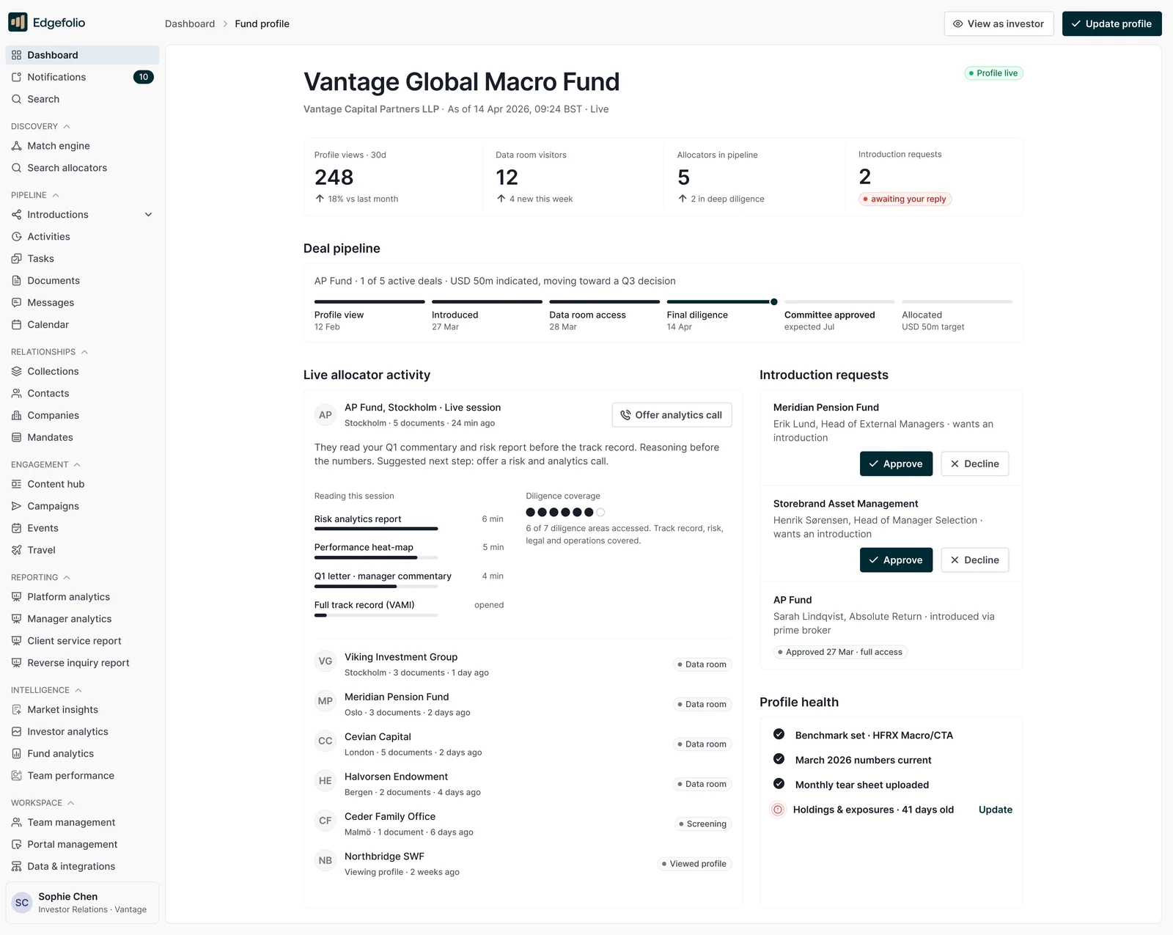Click the Risk analytics report progress bar

[376, 529]
